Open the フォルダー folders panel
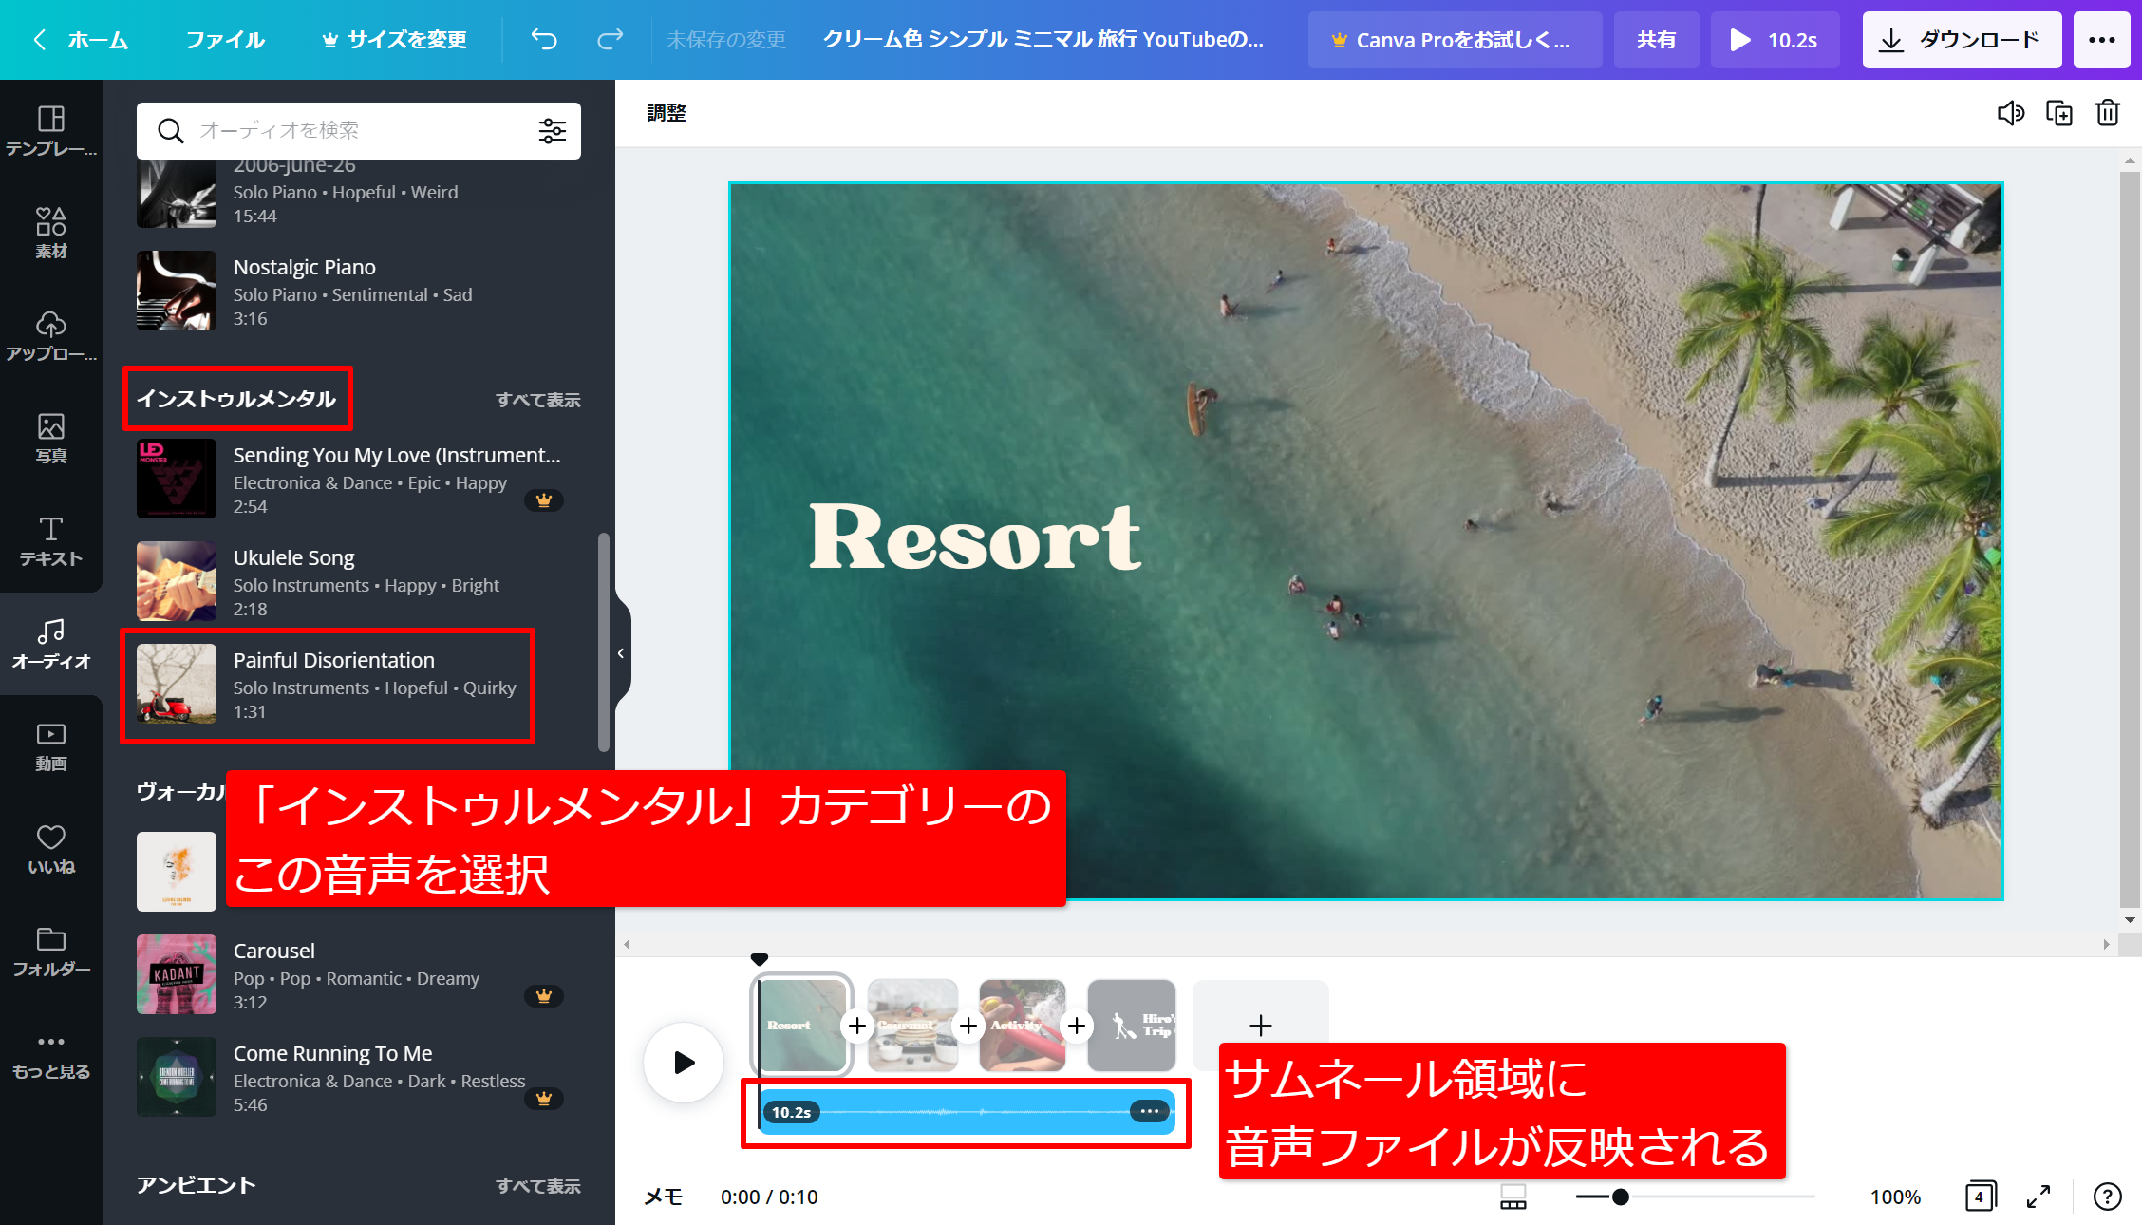Image resolution: width=2142 pixels, height=1225 pixels. pyautogui.click(x=51, y=952)
